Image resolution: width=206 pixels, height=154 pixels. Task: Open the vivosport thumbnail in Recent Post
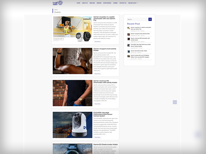[x=128, y=34]
